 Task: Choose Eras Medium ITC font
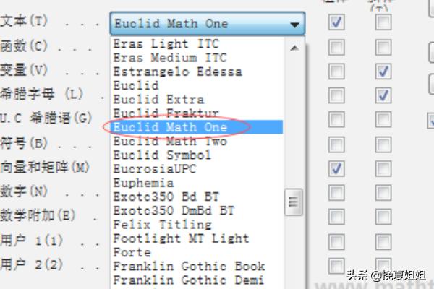pos(169,58)
